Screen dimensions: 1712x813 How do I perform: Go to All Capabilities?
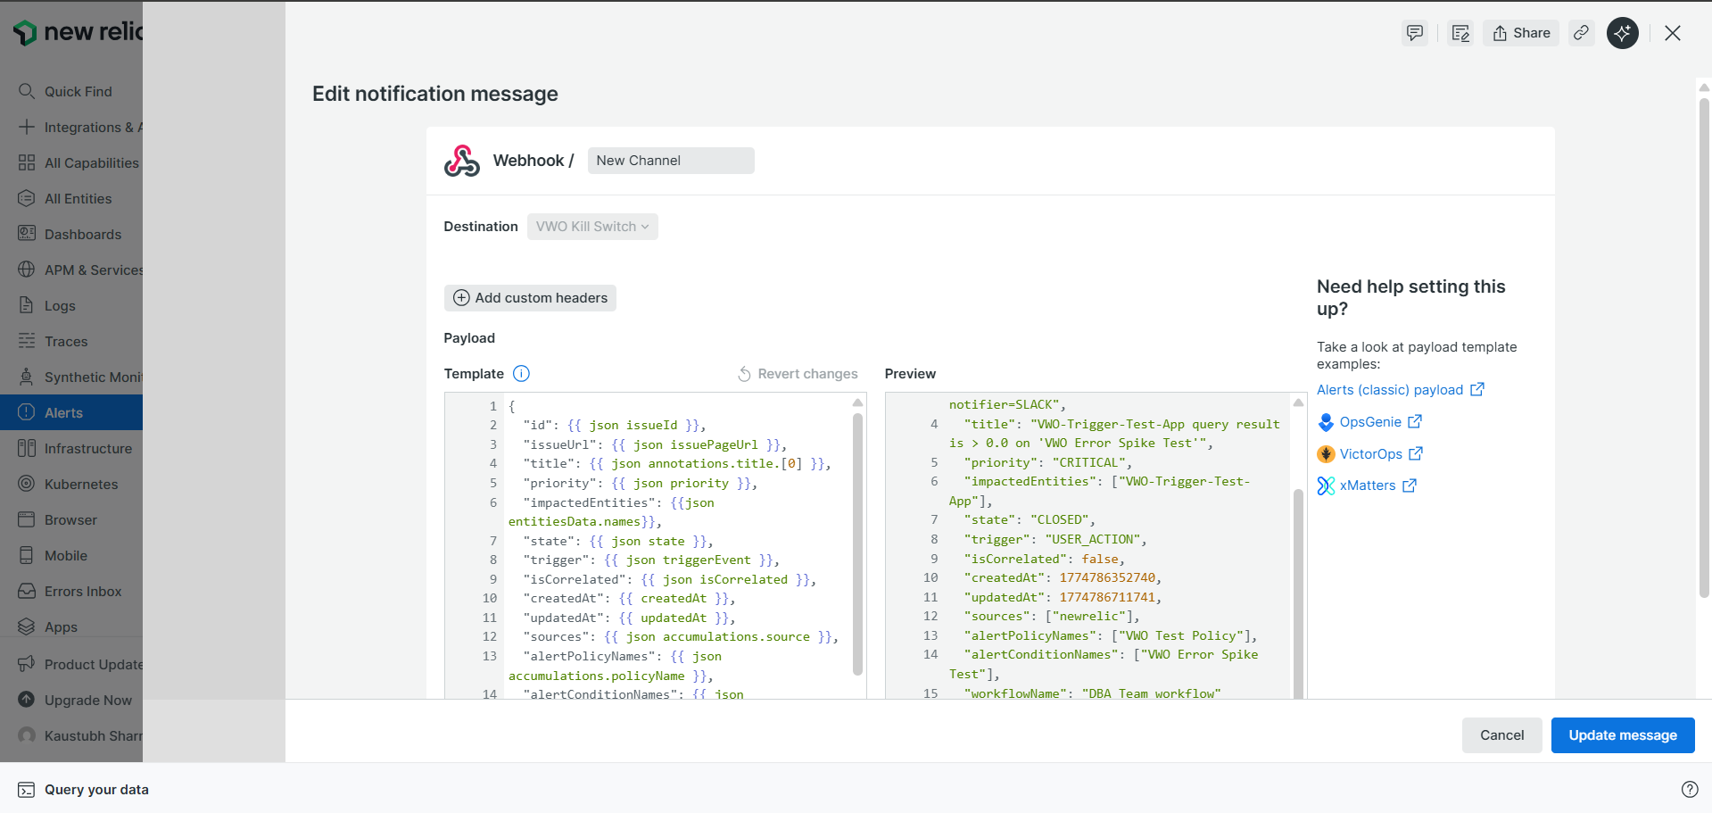tap(80, 163)
